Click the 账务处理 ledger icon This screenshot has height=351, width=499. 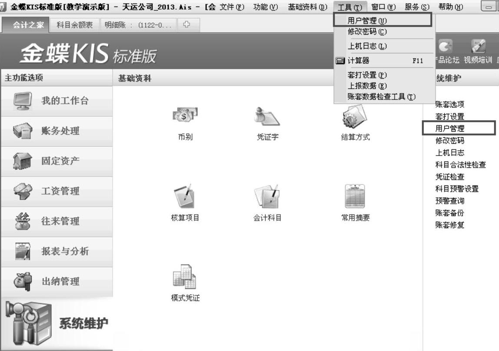point(23,131)
